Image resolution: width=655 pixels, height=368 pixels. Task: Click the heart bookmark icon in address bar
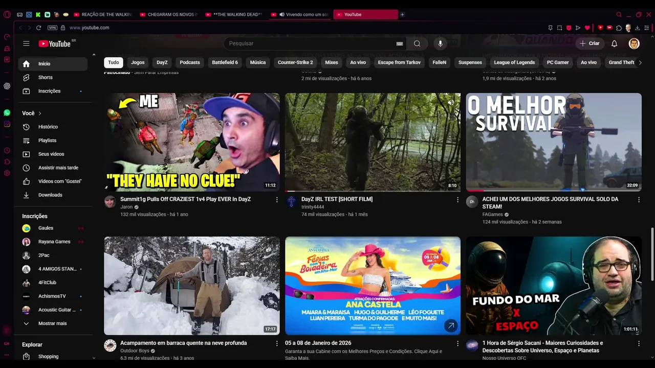click(587, 28)
